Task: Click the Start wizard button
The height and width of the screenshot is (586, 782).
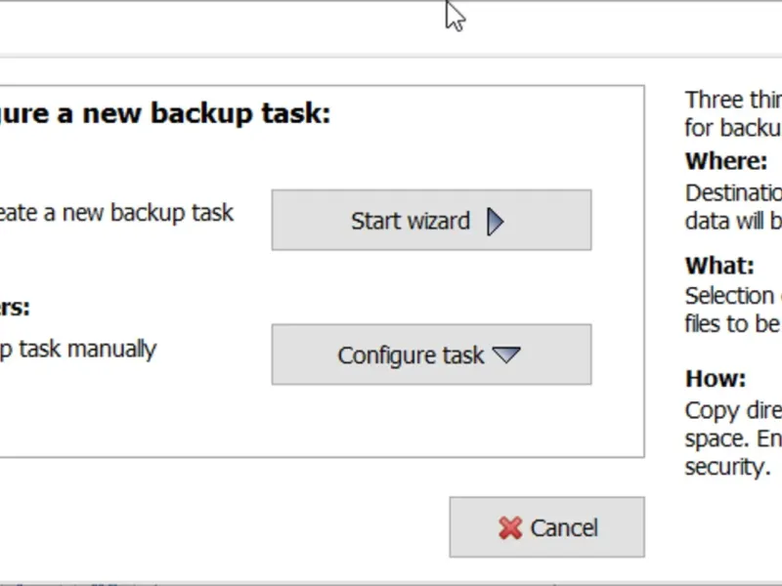Action: (430, 221)
